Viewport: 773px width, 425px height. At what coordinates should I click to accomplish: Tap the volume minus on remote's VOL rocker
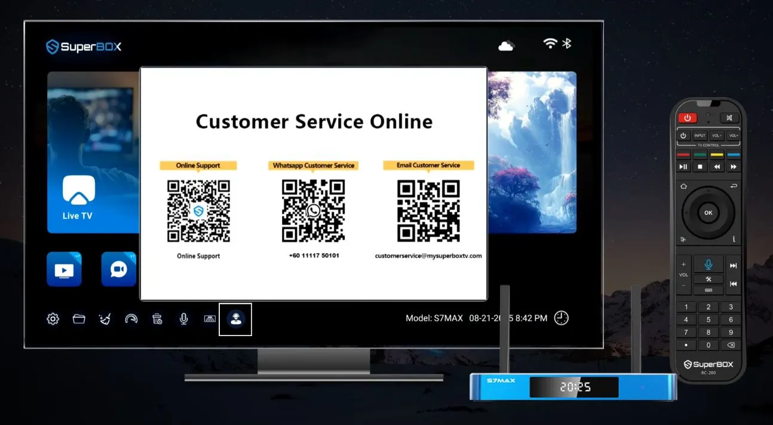[683, 285]
